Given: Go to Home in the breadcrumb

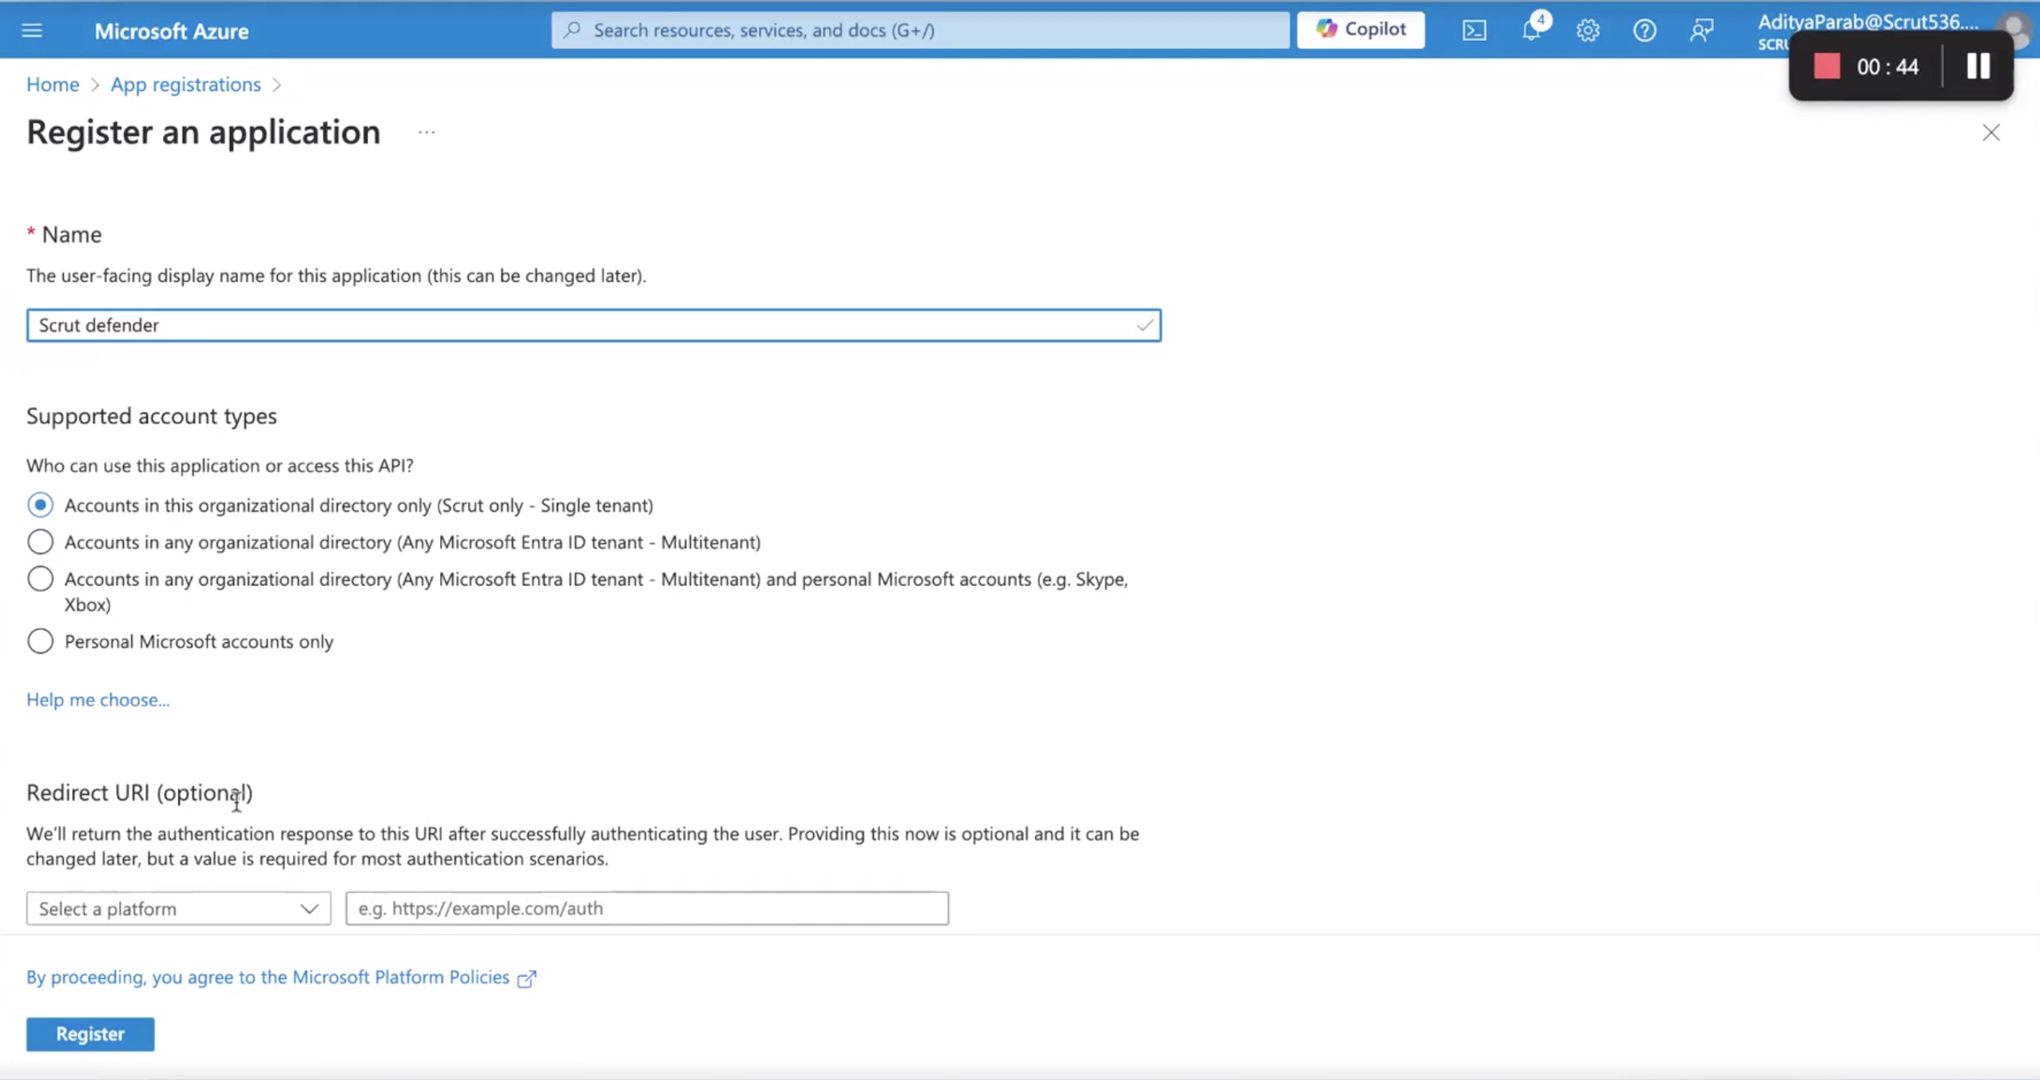Looking at the screenshot, I should (53, 85).
